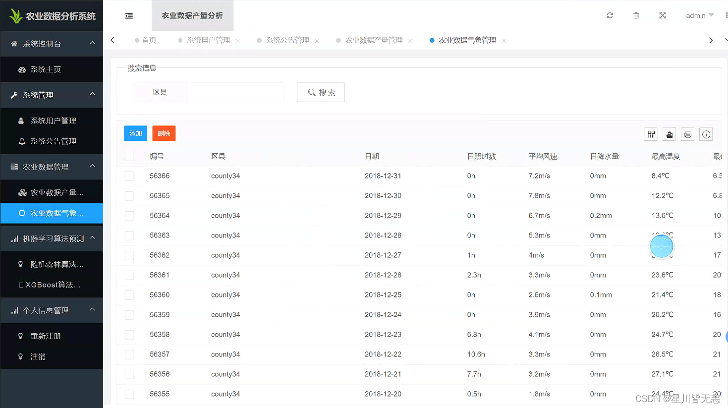Click the 农业数据分析系统 leaf logo
This screenshot has width=728, height=408.
[16, 16]
